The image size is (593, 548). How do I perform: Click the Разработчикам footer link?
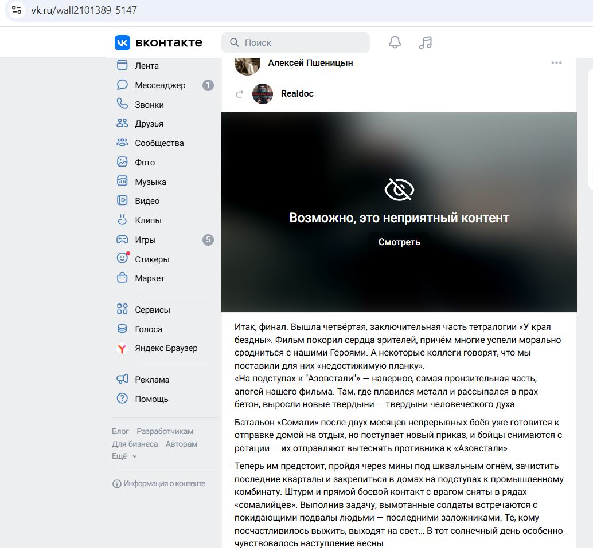tap(165, 431)
